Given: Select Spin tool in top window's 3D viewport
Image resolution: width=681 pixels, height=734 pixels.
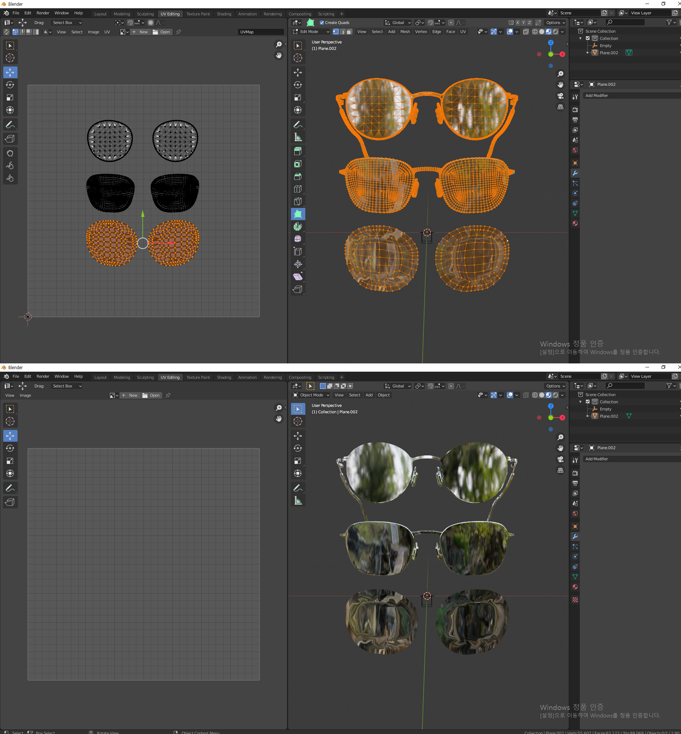Looking at the screenshot, I should 298,227.
